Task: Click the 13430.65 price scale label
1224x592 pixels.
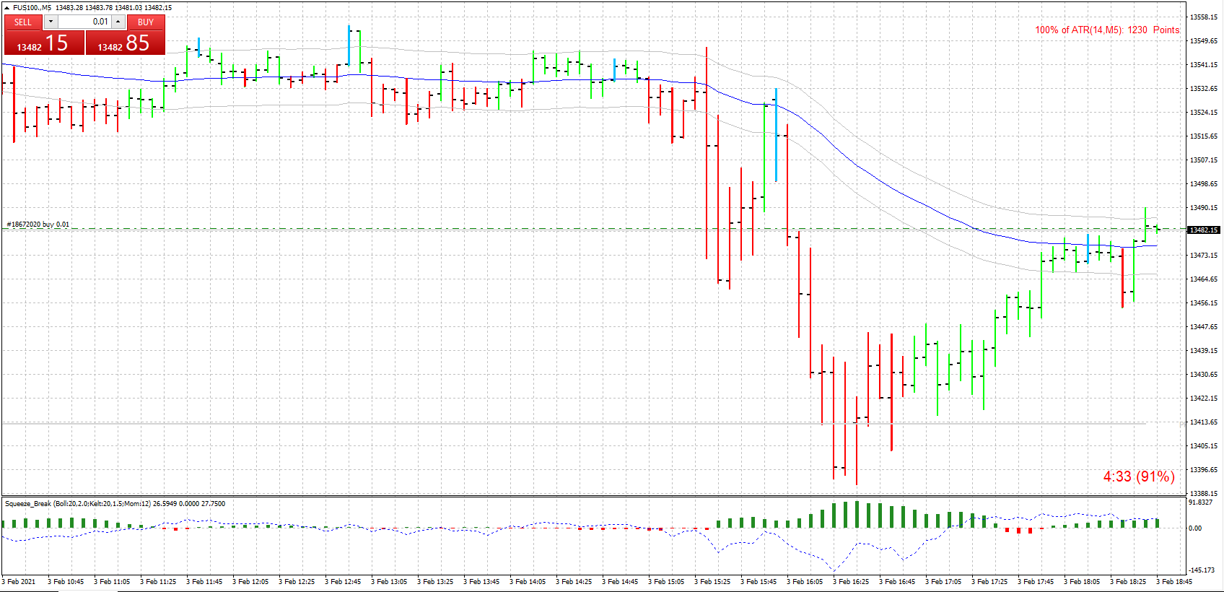Action: [x=1204, y=374]
